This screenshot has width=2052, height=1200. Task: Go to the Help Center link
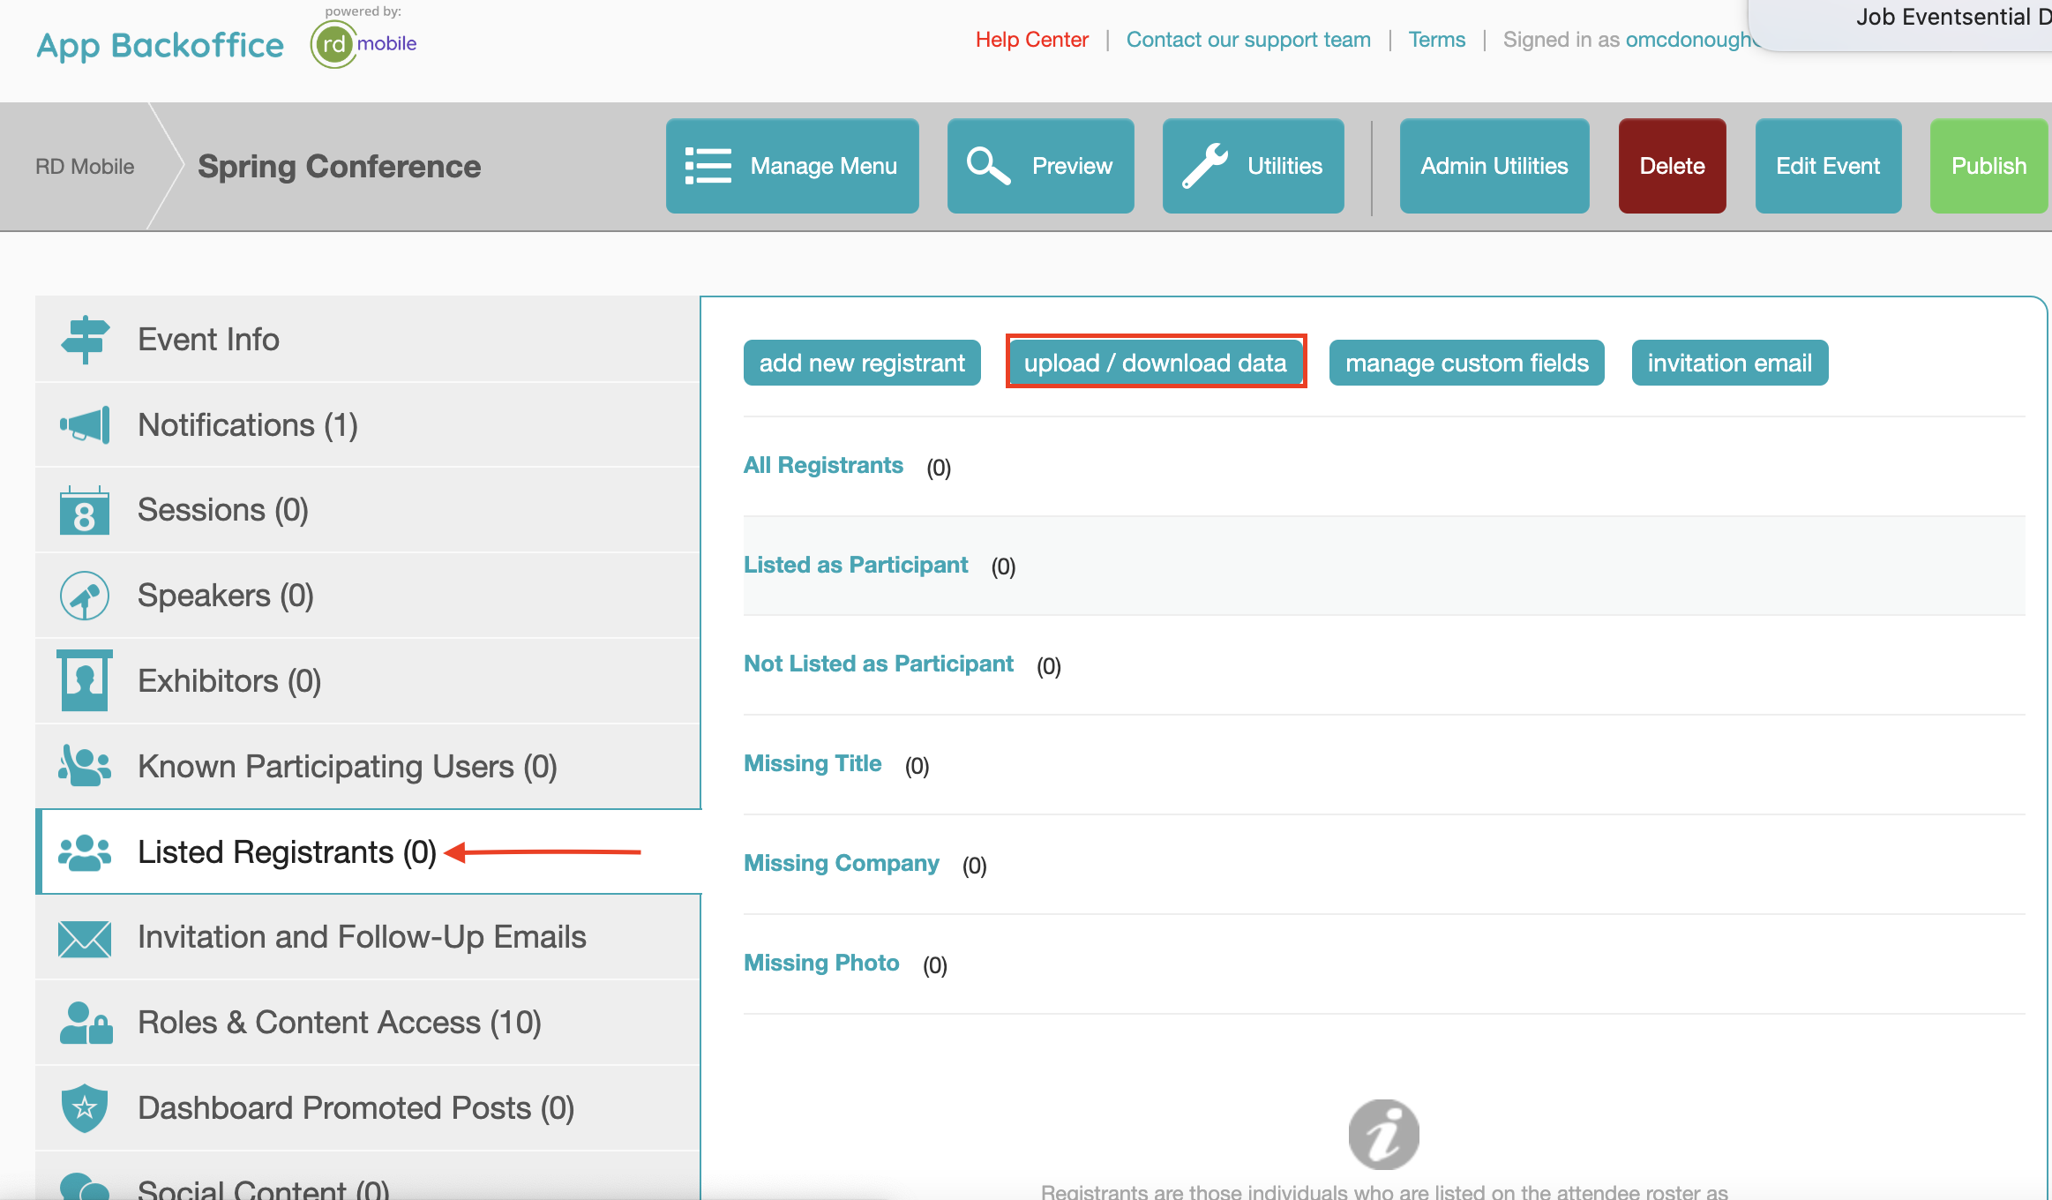pyautogui.click(x=1031, y=40)
